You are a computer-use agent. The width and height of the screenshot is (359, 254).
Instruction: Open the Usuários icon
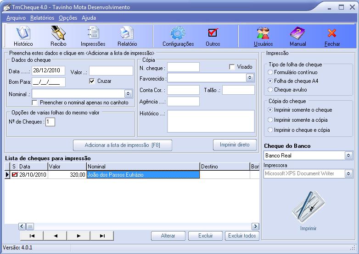click(x=263, y=34)
